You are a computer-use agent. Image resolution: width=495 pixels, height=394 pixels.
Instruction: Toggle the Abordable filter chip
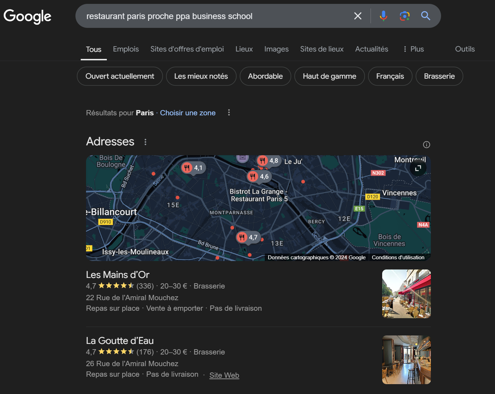point(265,76)
